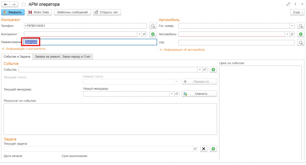Copy link using chain icon in title bar

tap(288, 4)
